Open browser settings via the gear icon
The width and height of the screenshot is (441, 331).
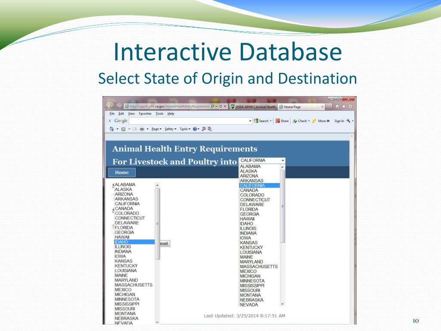pyautogui.click(x=350, y=106)
